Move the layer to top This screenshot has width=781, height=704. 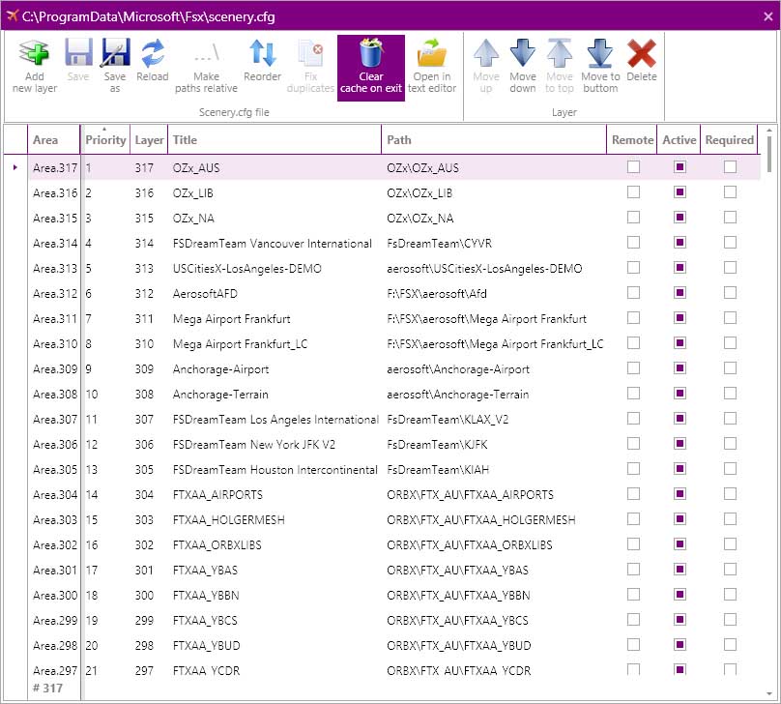pyautogui.click(x=560, y=67)
